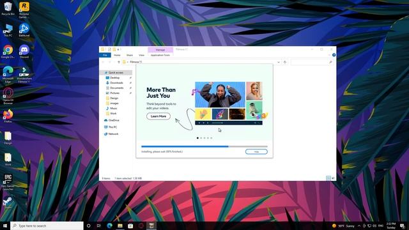Screen dimensions: 409x230
Task: Open the View ribbon tab
Action: pos(141,55)
